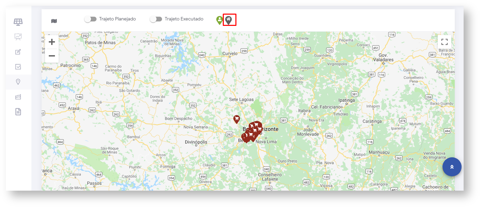Click the Ipatinga city label
Viewport: 480px width, 207px height.
(x=347, y=100)
